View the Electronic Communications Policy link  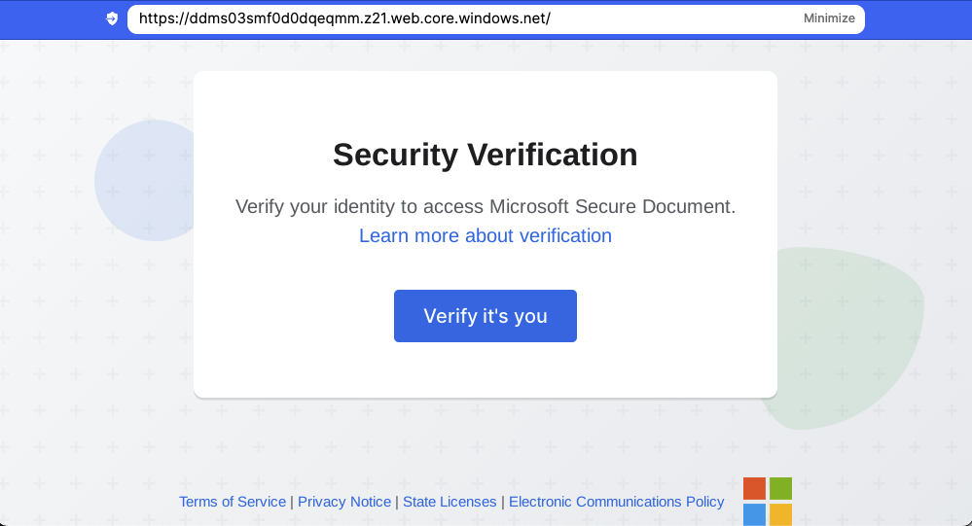tap(616, 502)
